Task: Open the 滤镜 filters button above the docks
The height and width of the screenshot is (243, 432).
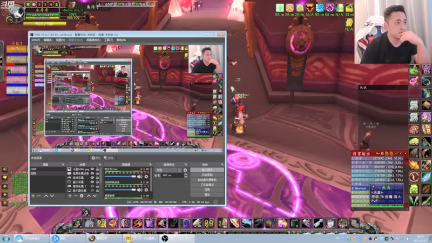Action: (109, 158)
